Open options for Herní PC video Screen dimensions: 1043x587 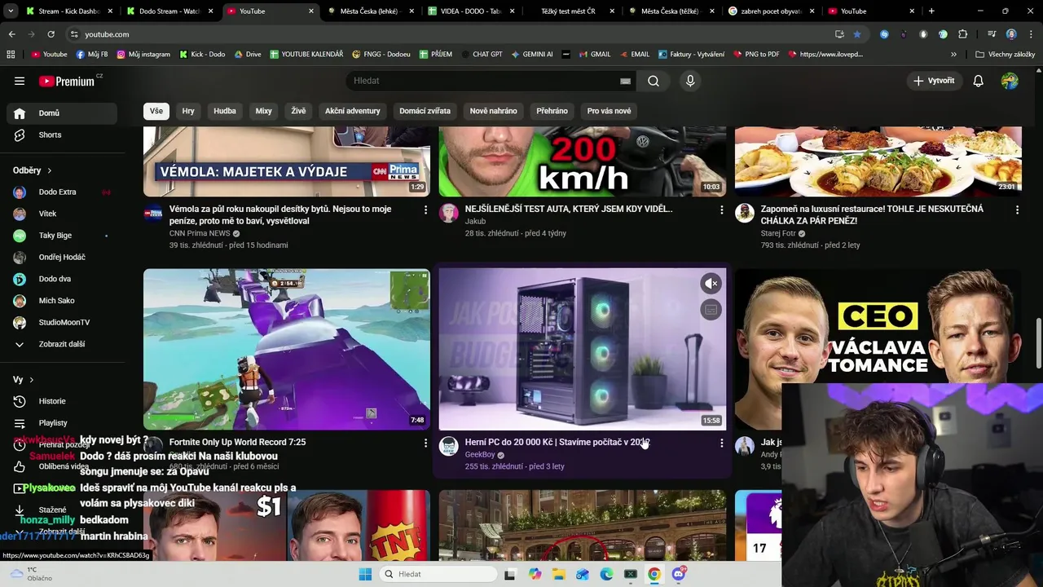click(721, 443)
